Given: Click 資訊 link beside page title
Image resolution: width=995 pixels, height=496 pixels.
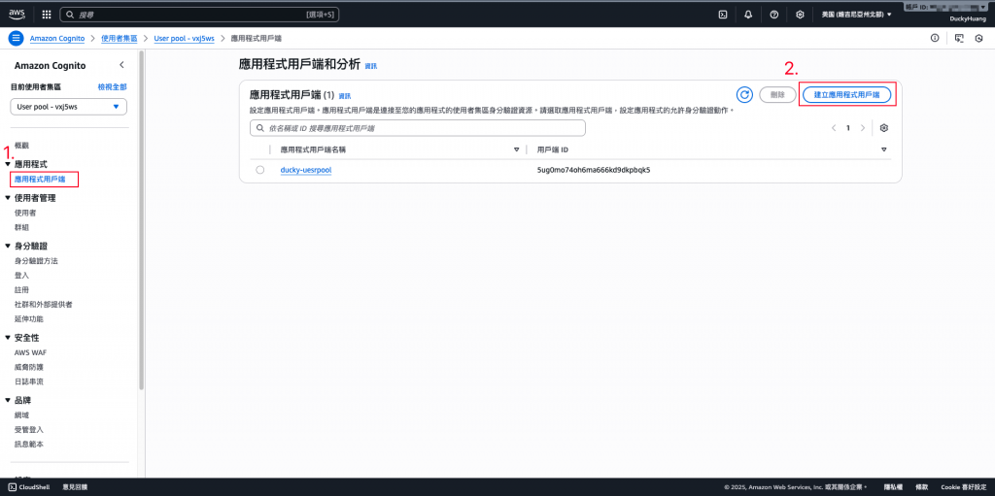Looking at the screenshot, I should (370, 66).
